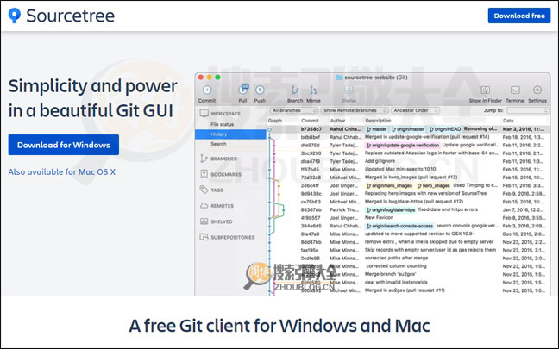Screen dimensions: 559x349
Task: Click the Download free button
Action: click(519, 16)
